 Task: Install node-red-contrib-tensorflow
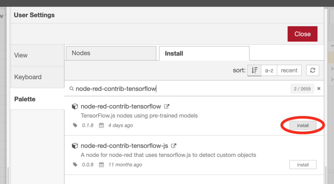302,125
